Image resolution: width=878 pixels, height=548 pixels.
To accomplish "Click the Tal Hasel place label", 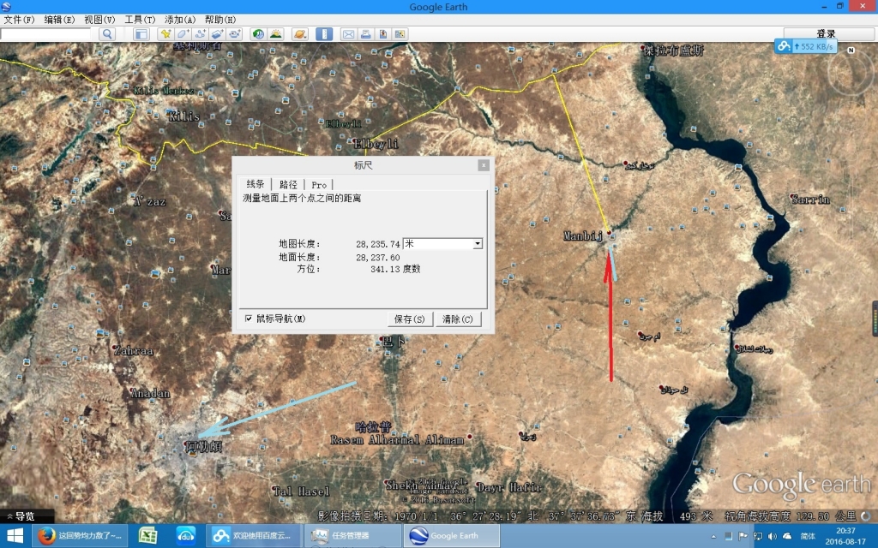I will click(x=301, y=491).
